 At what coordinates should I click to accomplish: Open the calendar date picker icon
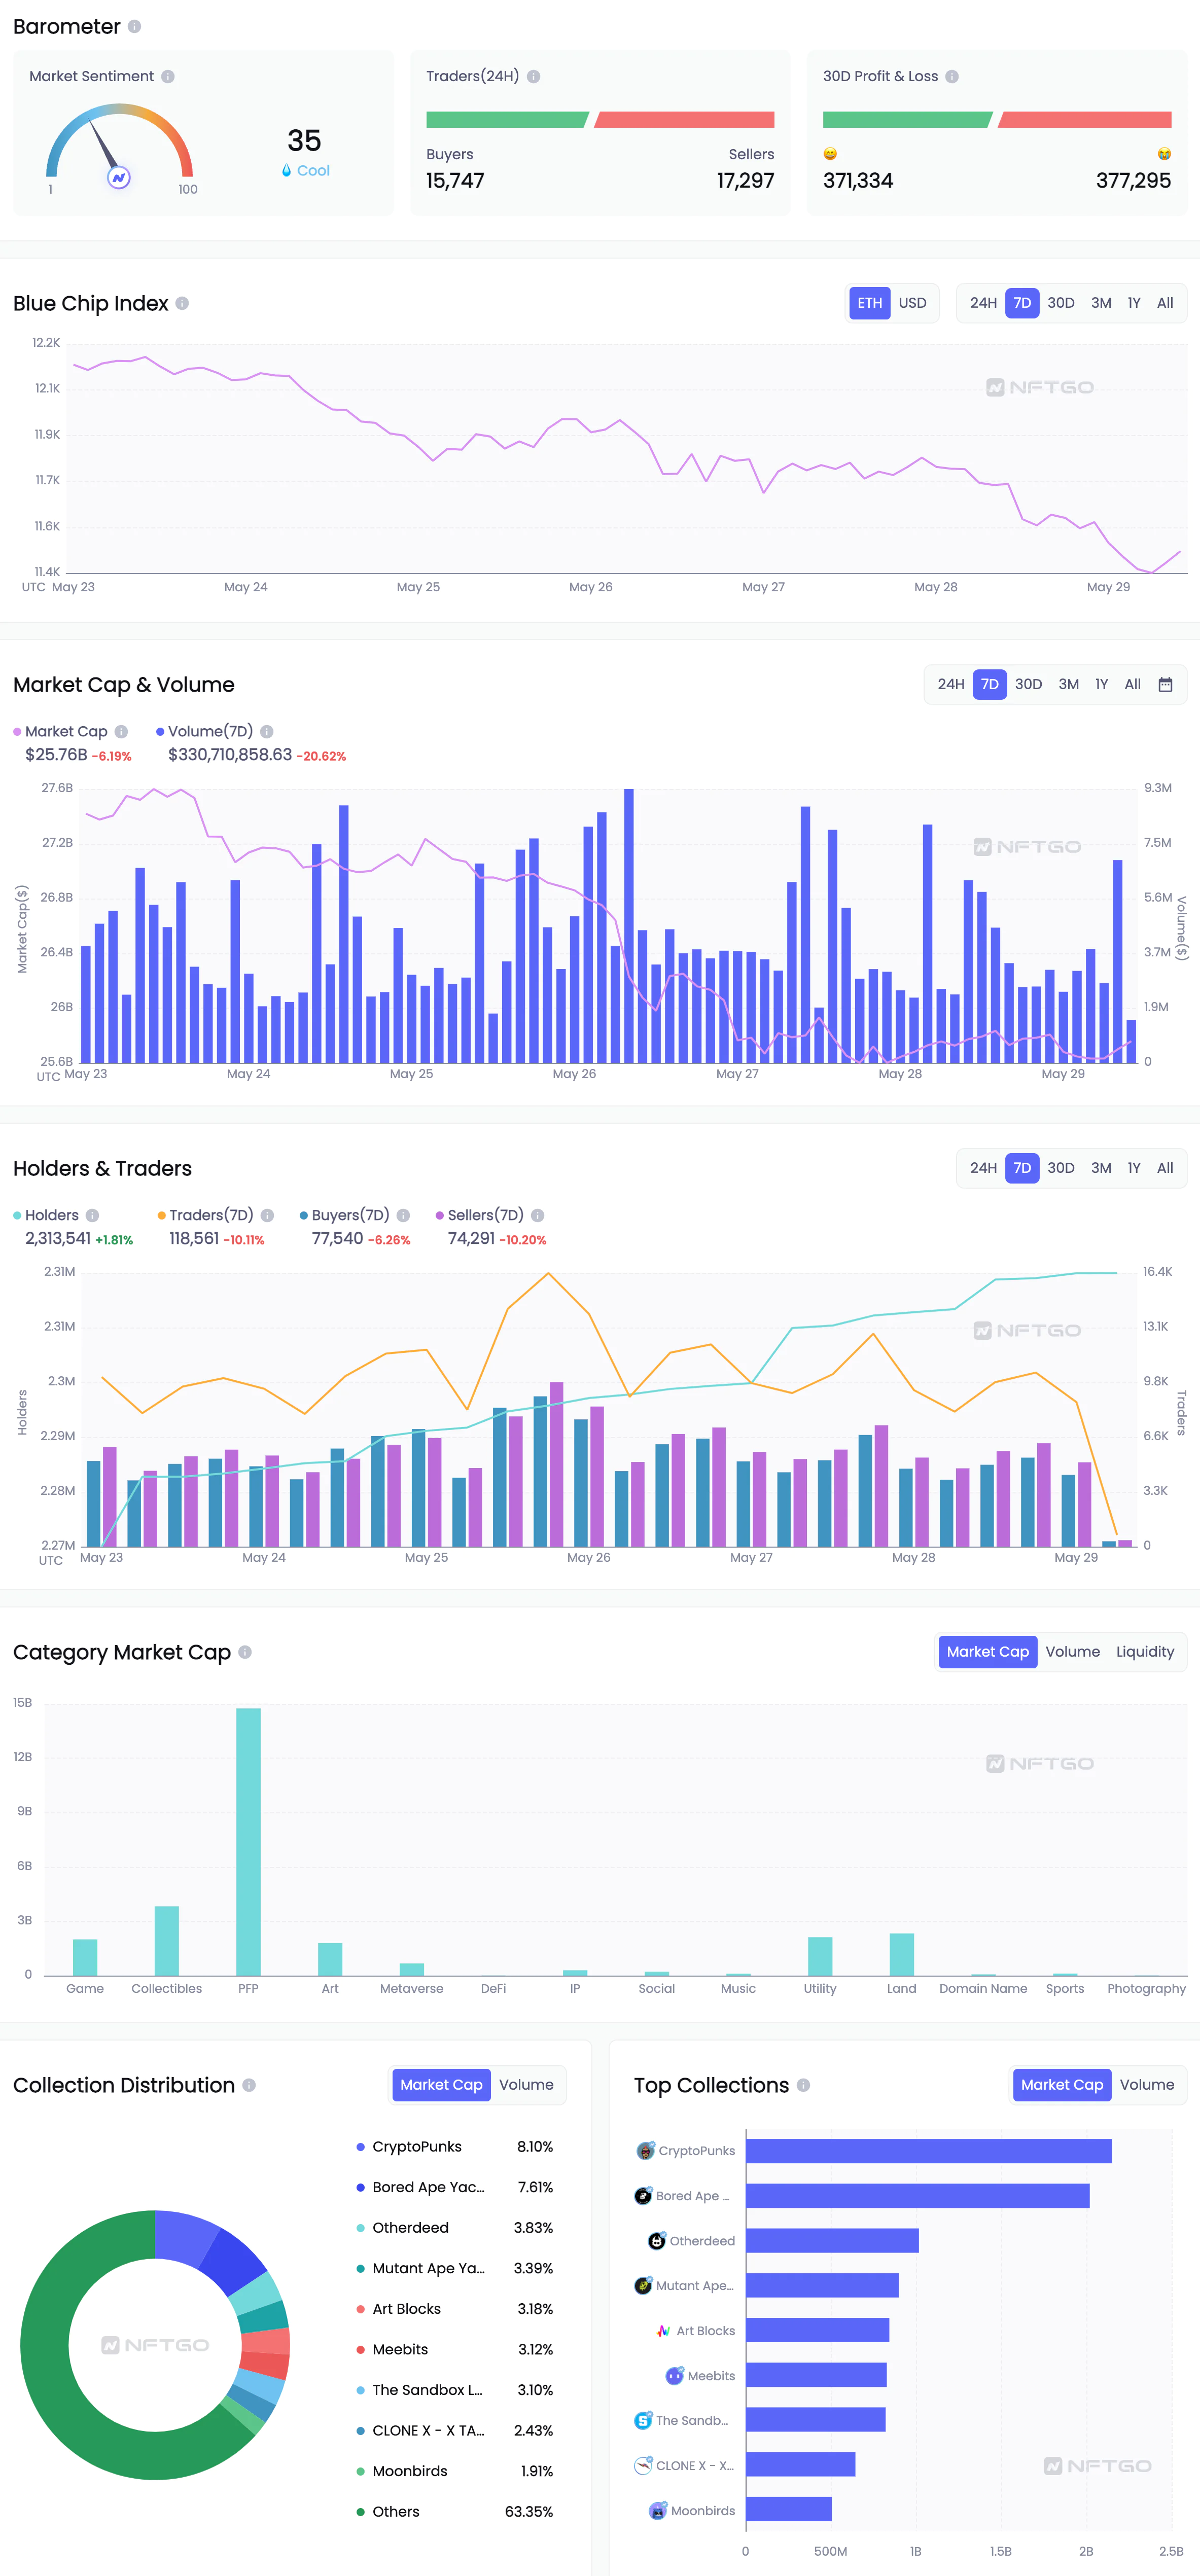[x=1165, y=685]
